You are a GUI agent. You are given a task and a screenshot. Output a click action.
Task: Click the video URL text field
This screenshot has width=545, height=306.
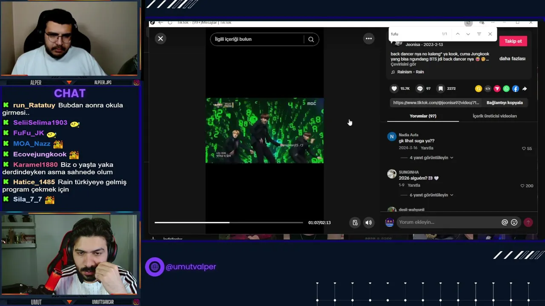point(436,102)
